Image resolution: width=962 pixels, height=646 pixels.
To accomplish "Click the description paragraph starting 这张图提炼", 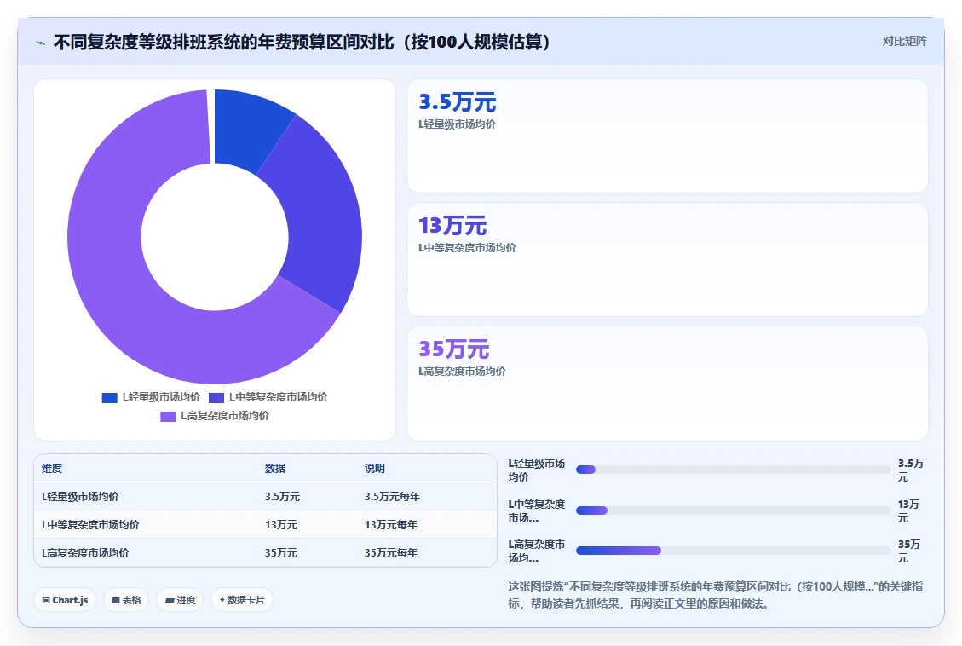I will click(x=716, y=595).
